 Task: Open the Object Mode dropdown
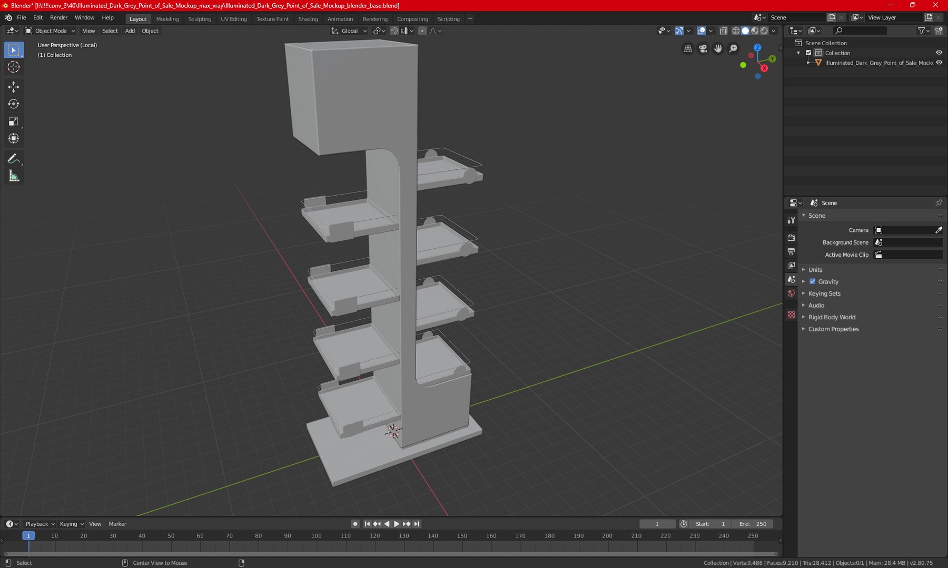(x=51, y=31)
